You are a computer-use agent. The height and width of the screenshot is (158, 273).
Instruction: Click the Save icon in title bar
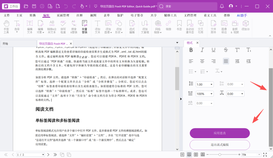coord(34,6)
